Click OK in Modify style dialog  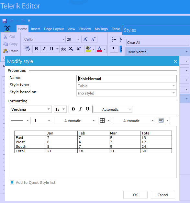point(135,195)
